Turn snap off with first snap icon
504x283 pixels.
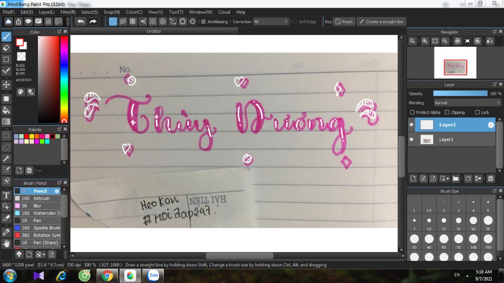click(113, 22)
